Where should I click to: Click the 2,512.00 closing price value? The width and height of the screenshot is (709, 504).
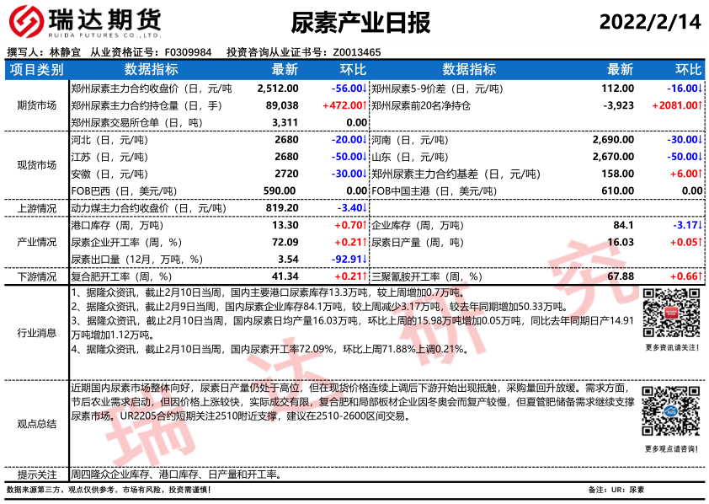tap(278, 88)
